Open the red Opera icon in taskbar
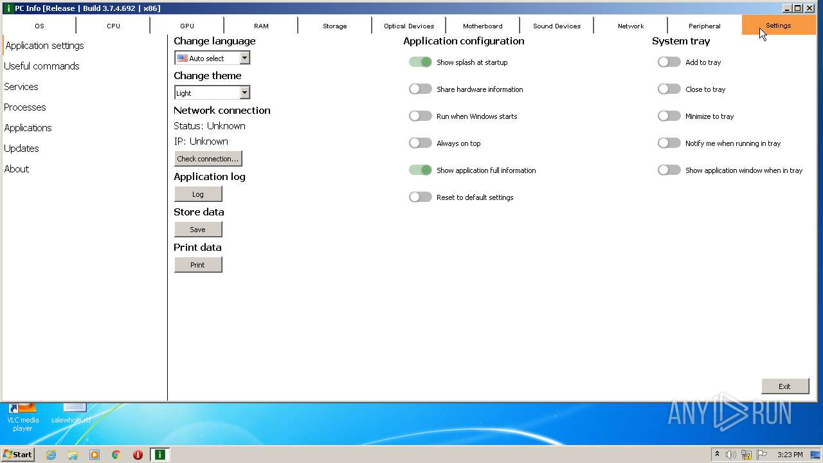This screenshot has height=463, width=823. click(x=138, y=455)
